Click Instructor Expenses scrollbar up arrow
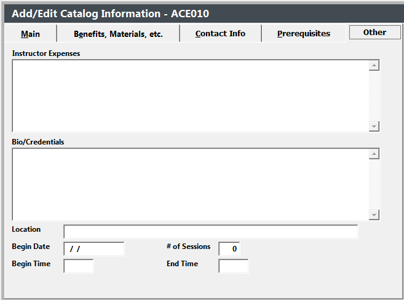The image size is (404, 300). [374, 65]
